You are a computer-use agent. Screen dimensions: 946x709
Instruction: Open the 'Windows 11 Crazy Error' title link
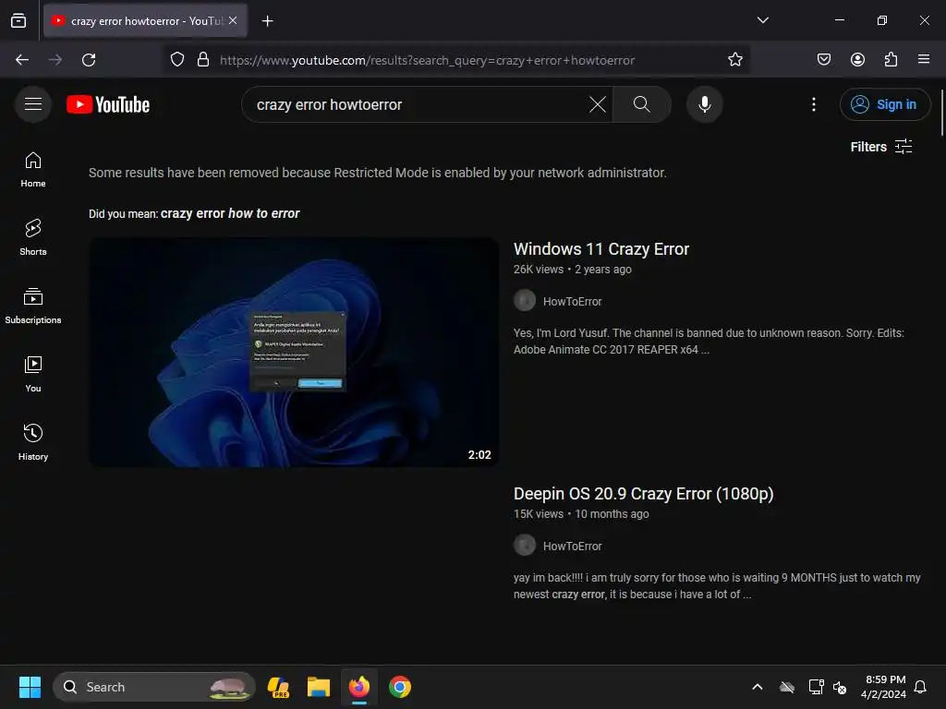(x=600, y=249)
